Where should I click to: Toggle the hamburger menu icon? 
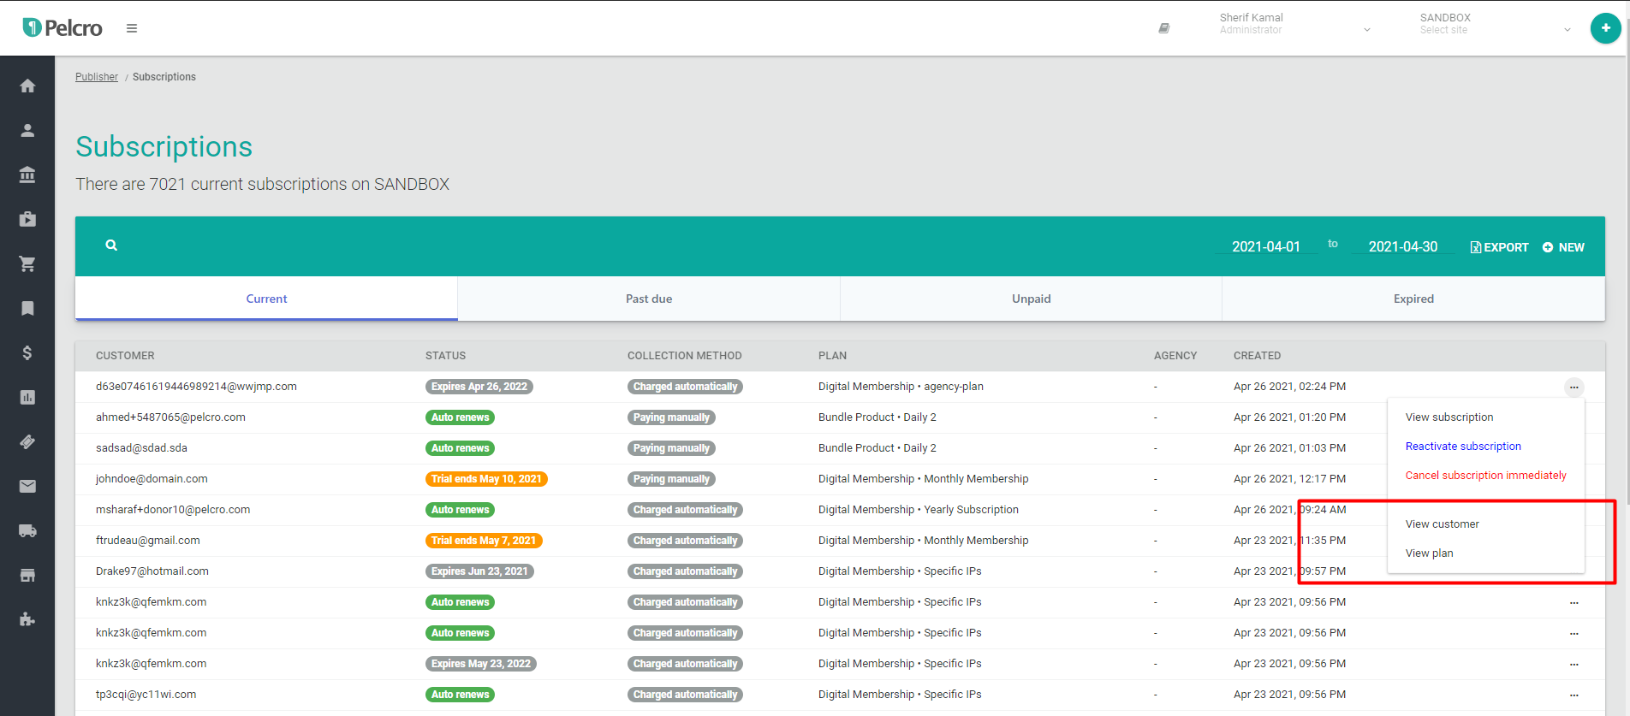click(x=132, y=28)
